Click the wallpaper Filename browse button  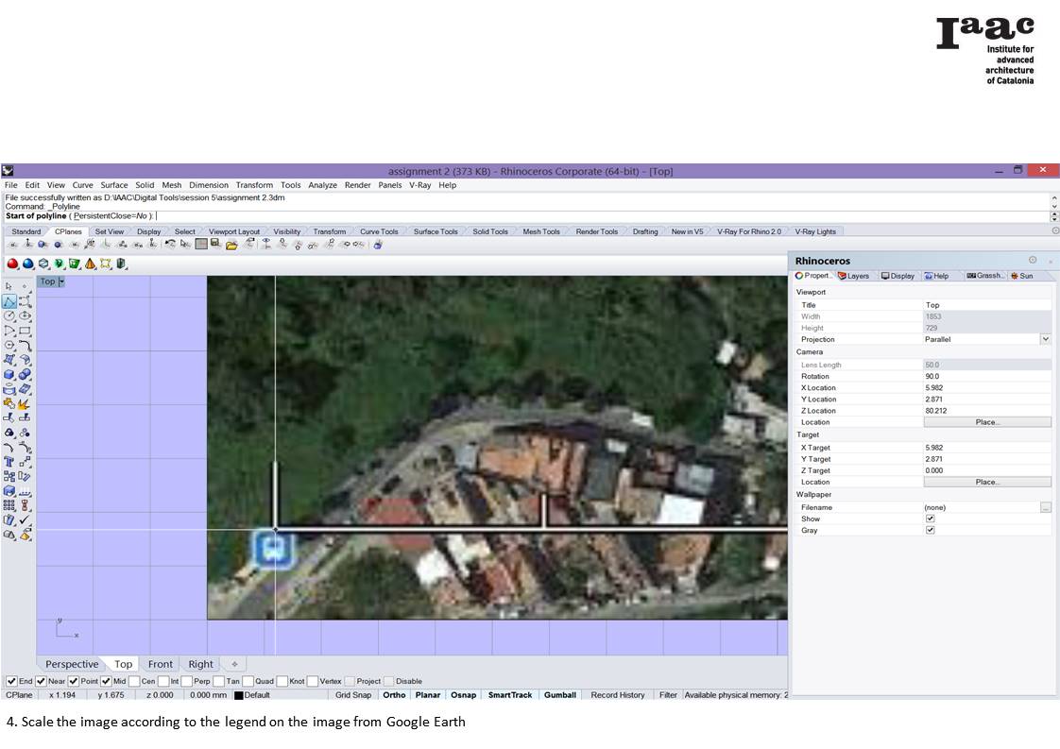tap(1045, 507)
